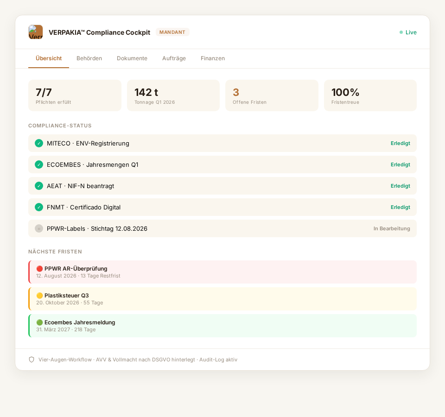Image resolution: width=445 pixels, height=417 pixels.
Task: Open the 100% Fristentreue card
Action: 370,95
